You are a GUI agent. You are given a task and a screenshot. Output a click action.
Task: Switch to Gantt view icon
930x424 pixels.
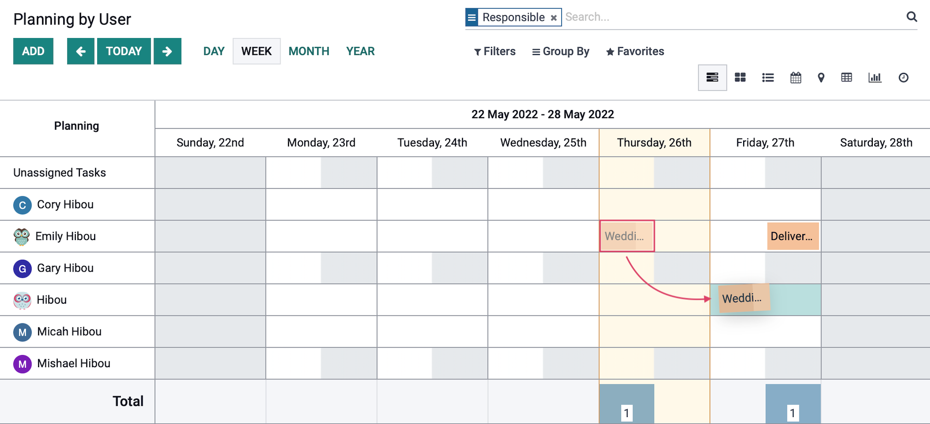tap(712, 77)
